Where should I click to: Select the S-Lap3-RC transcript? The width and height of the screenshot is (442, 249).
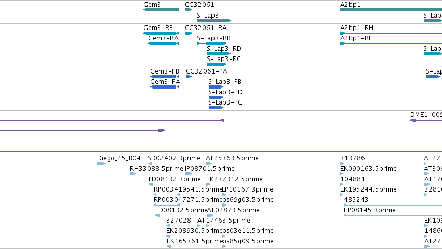pyautogui.click(x=217, y=64)
